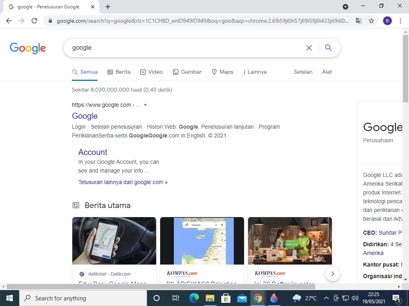Image resolution: width=409 pixels, height=306 pixels.
Task: Switch to the Maps tab
Action: (222, 72)
